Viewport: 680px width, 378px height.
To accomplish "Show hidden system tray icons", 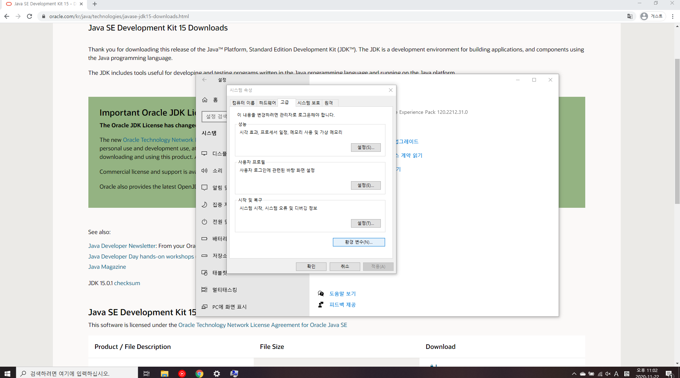I will 574,374.
